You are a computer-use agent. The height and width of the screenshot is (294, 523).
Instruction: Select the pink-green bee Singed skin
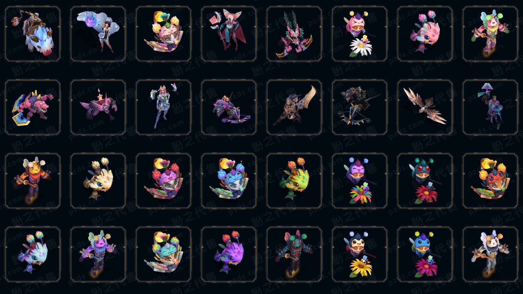point(490,34)
